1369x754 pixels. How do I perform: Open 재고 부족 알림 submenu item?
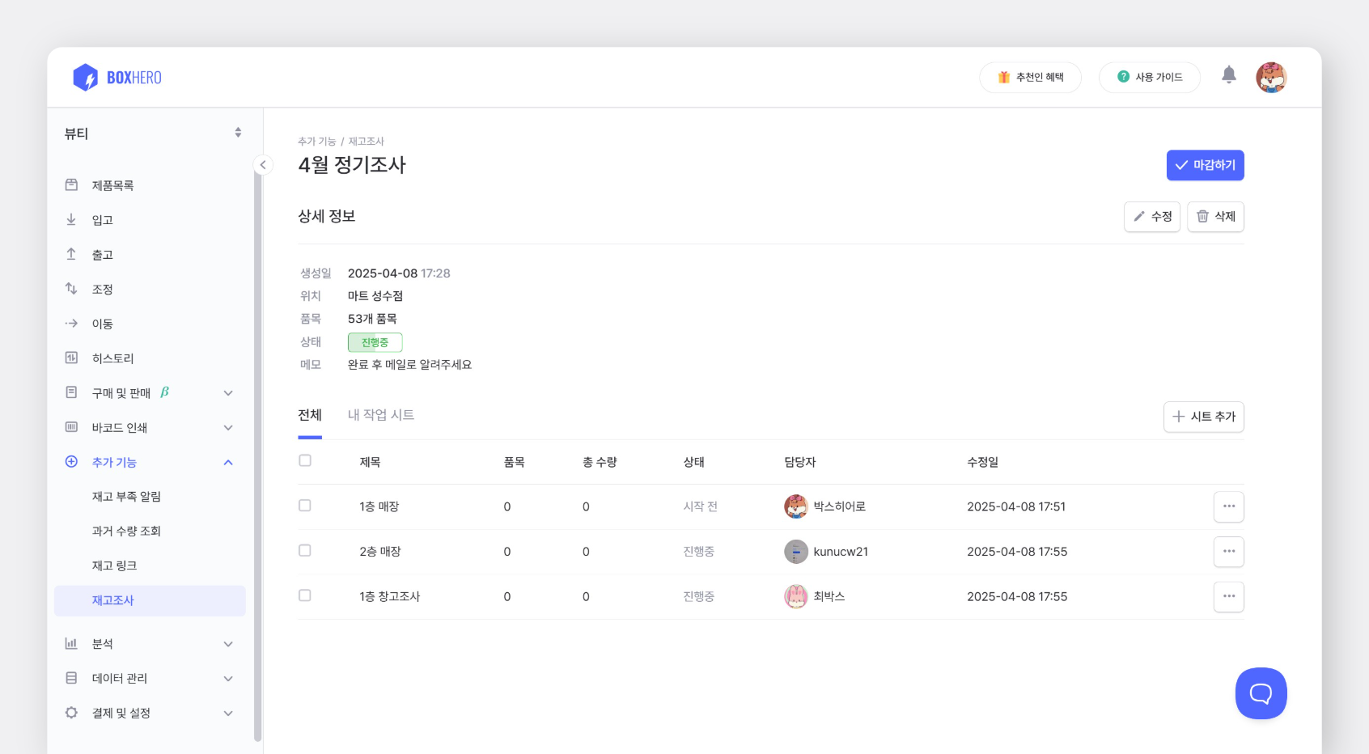click(126, 497)
